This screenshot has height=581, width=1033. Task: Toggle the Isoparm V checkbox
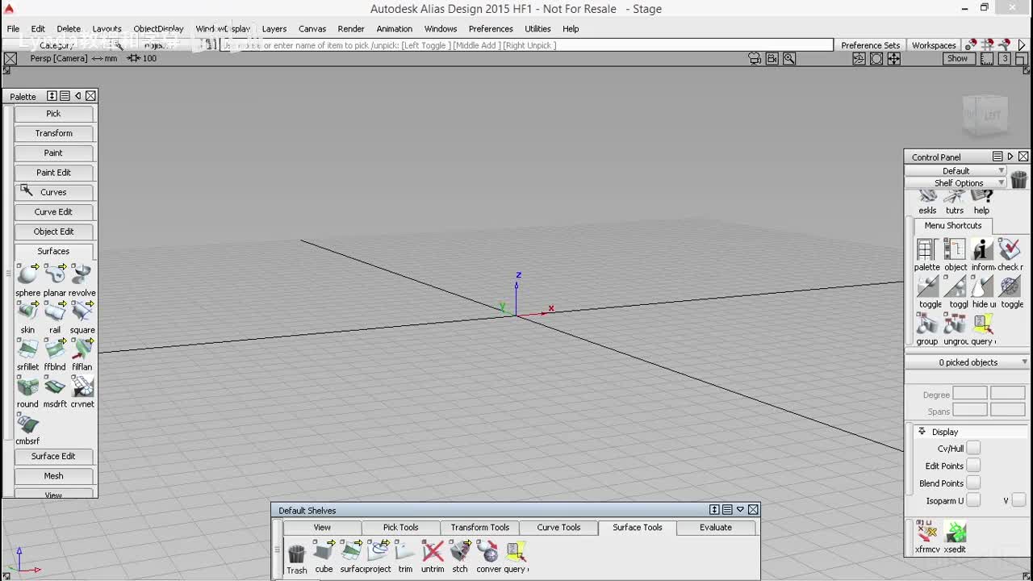[x=1018, y=500]
